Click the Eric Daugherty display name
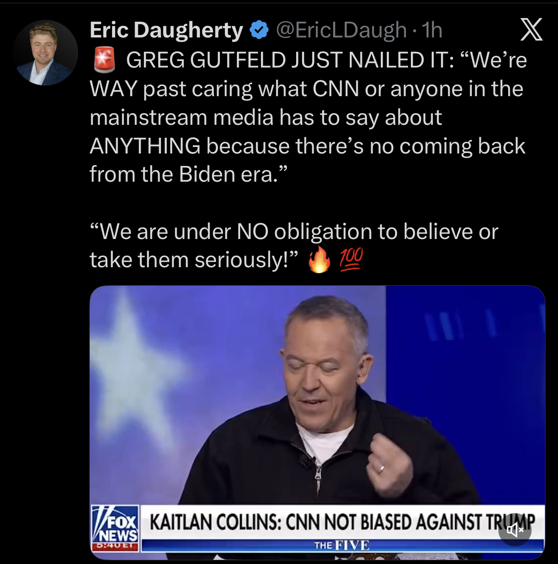Image resolution: width=558 pixels, height=564 pixels. point(166,30)
